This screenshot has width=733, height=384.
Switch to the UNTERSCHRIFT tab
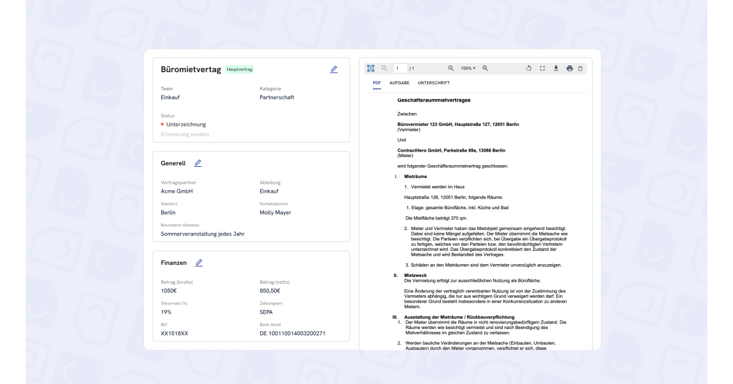[x=434, y=83]
